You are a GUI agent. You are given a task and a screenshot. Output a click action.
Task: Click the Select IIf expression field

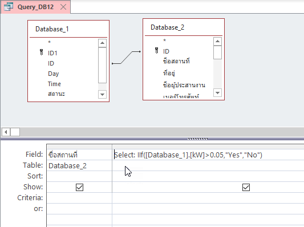[208, 155]
